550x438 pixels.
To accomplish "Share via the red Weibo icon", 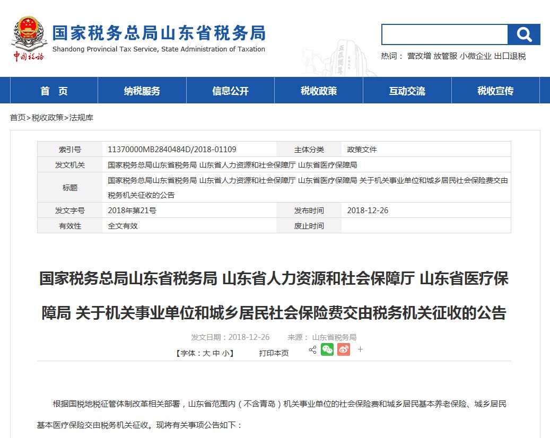I will pyautogui.click(x=344, y=349).
